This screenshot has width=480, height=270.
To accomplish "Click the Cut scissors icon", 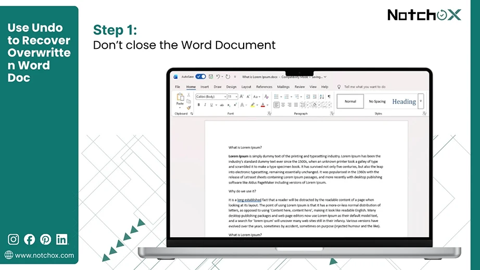I will [x=188, y=95].
